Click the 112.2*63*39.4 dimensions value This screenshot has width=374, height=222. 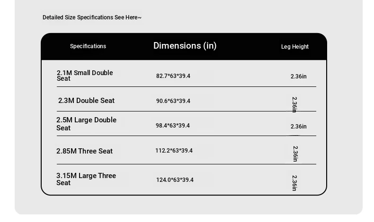point(174,151)
